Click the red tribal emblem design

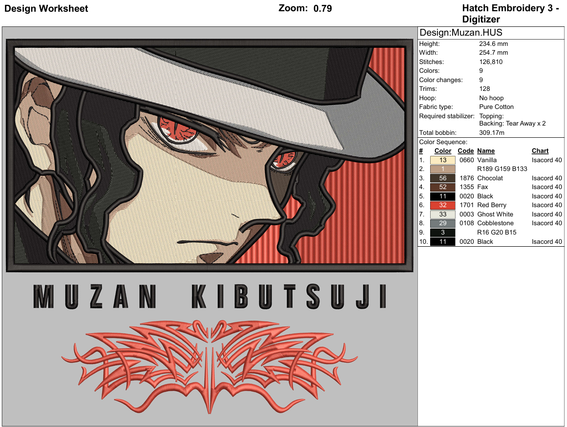coord(209,366)
